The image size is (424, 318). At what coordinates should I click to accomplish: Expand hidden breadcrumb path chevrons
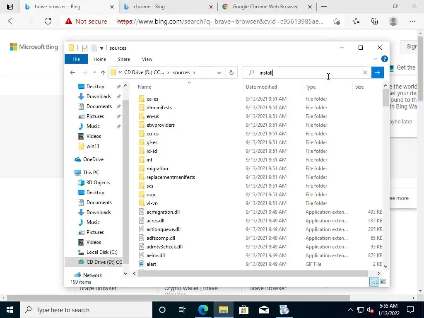click(x=120, y=72)
